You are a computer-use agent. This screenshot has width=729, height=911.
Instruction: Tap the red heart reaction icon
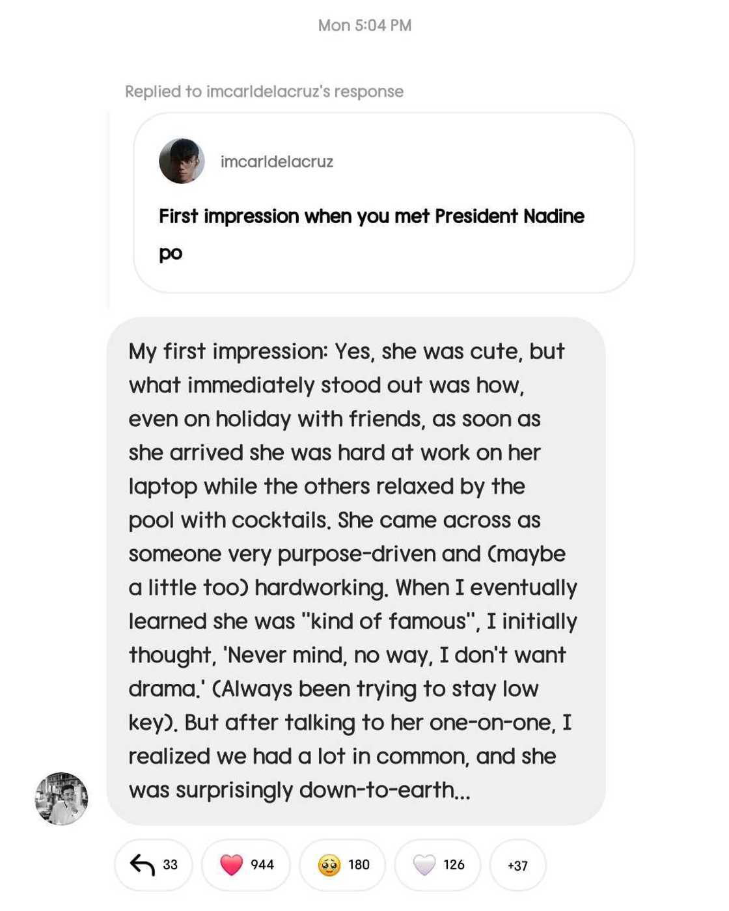[231, 865]
